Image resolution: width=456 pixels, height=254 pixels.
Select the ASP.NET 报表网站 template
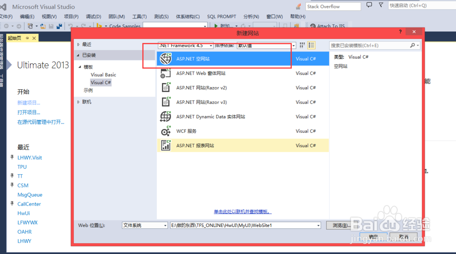[243, 145]
